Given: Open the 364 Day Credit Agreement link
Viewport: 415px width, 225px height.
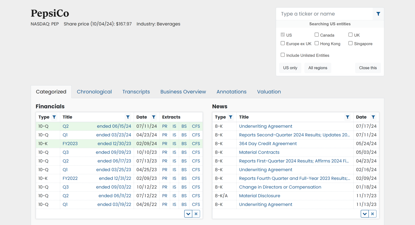Looking at the screenshot, I should click(x=268, y=144).
